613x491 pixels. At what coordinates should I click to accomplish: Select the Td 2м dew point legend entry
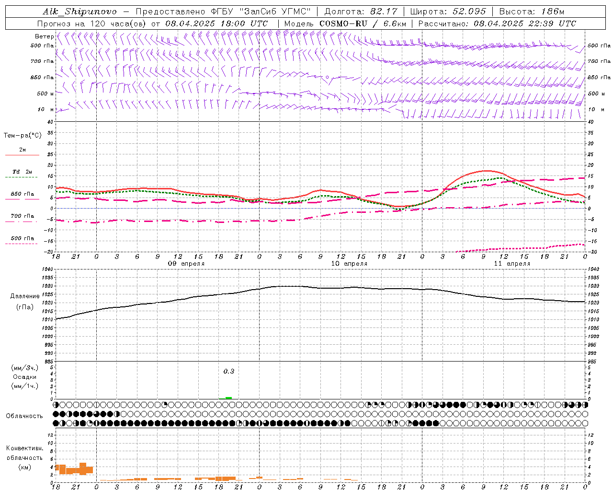pyautogui.click(x=22, y=172)
